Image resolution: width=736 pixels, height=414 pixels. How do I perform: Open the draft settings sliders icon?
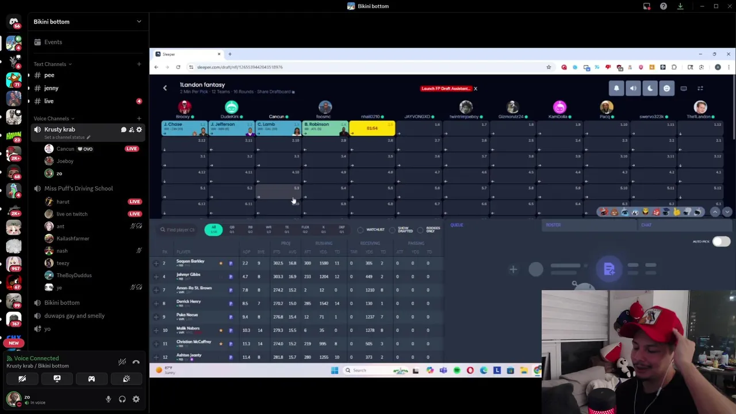pyautogui.click(x=700, y=88)
